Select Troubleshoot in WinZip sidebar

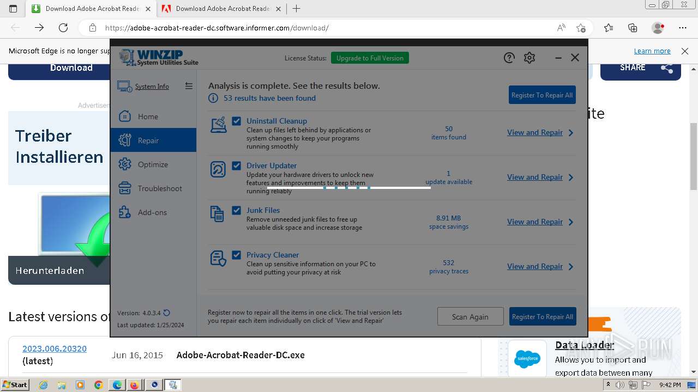pos(153,188)
